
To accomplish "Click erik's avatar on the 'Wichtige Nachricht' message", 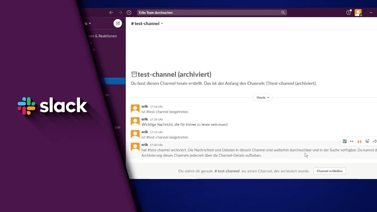I will 135,122.
